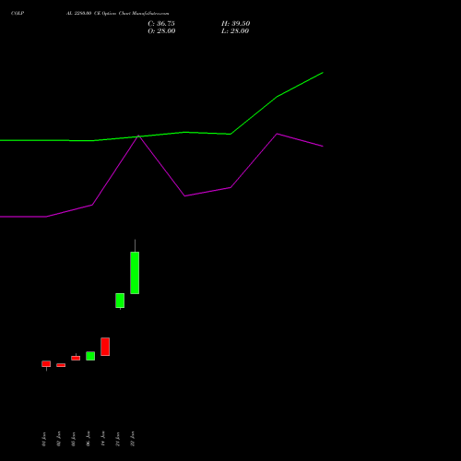Select the green candle above the 21 date label
461x461 pixels.
(x=120, y=301)
